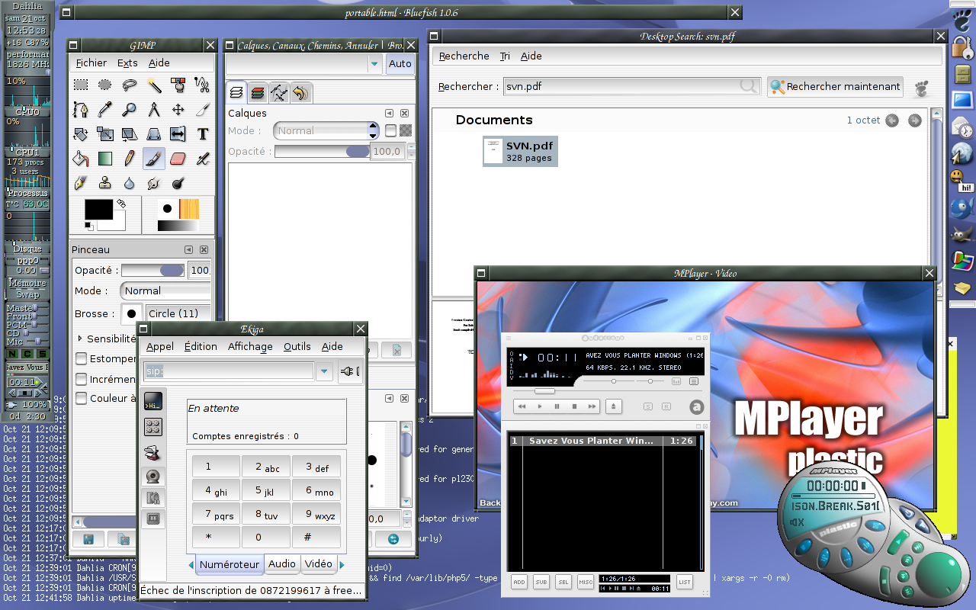
Task: Click the ADD button in Audacious playlist
Action: (519, 582)
